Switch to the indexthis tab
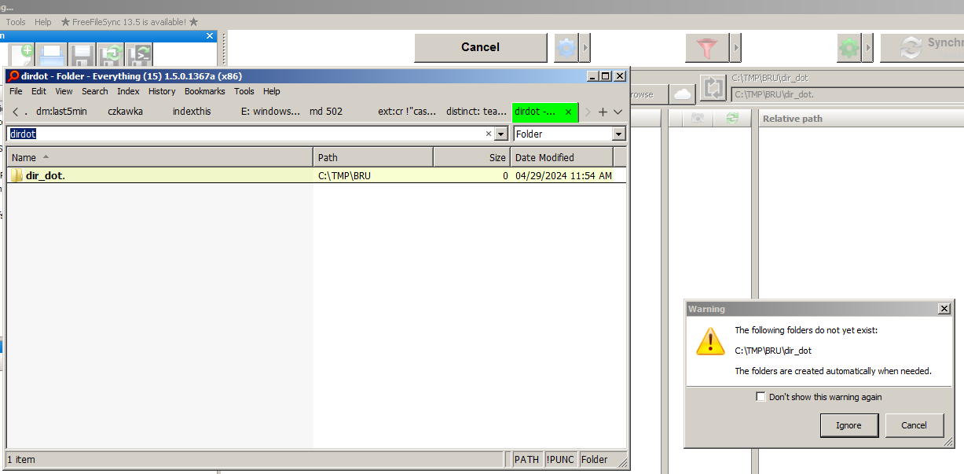This screenshot has width=964, height=474. (192, 112)
